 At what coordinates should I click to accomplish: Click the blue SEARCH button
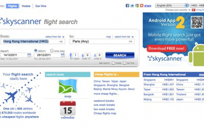click(120, 55)
